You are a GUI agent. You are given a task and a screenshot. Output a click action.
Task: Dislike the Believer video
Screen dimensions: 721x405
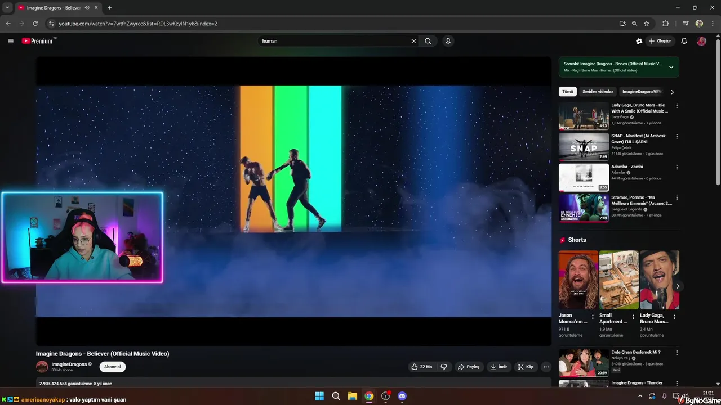pyautogui.click(x=444, y=367)
